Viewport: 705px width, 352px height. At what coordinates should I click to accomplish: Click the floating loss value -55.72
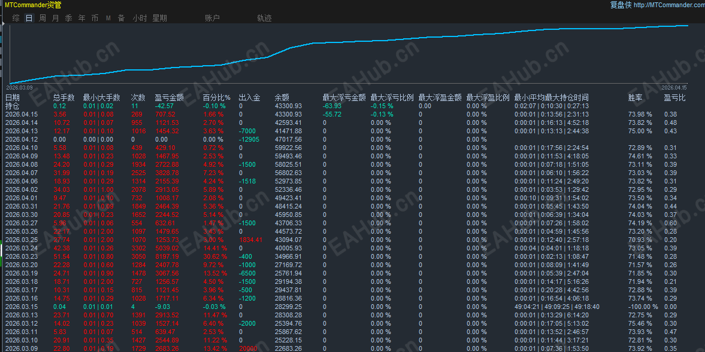[332, 114]
